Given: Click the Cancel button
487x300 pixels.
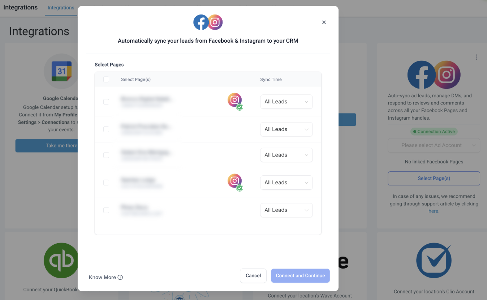Looking at the screenshot, I should 253,275.
